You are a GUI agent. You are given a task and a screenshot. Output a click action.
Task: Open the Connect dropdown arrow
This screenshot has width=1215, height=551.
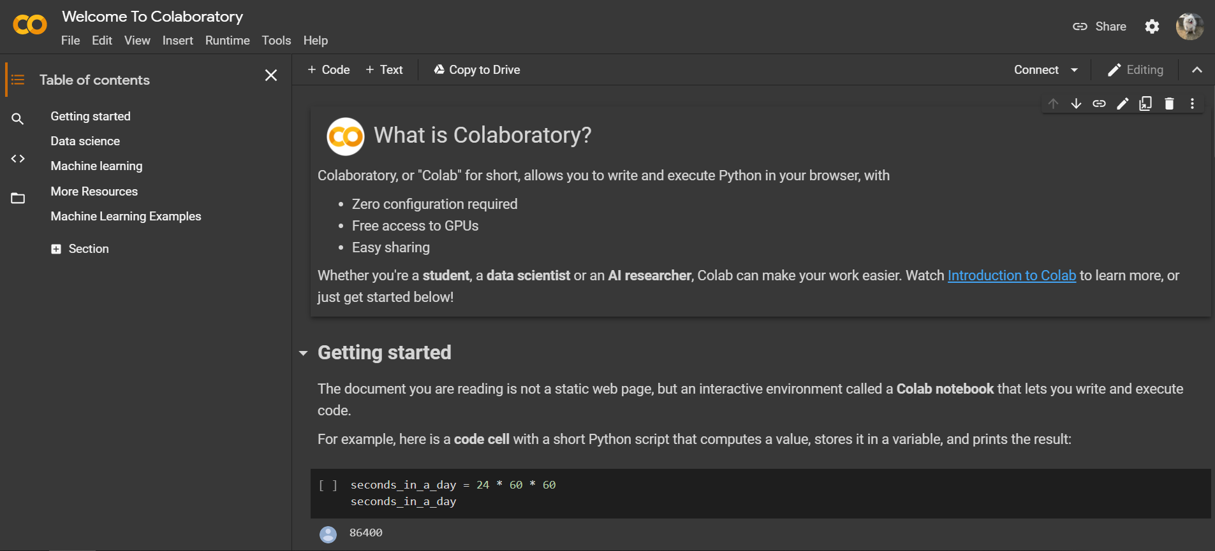pos(1075,70)
